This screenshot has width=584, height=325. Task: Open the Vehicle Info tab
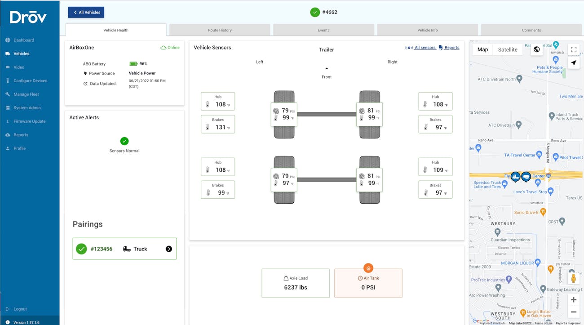[x=427, y=30]
